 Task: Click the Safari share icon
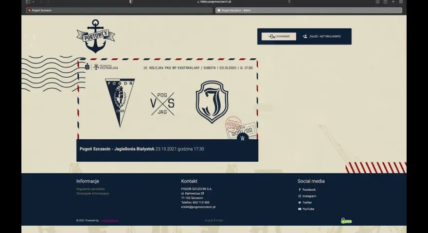point(385,1)
